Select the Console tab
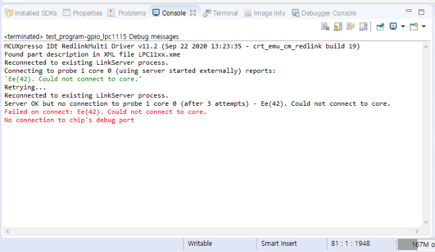This screenshot has height=252, width=435. coord(173,13)
